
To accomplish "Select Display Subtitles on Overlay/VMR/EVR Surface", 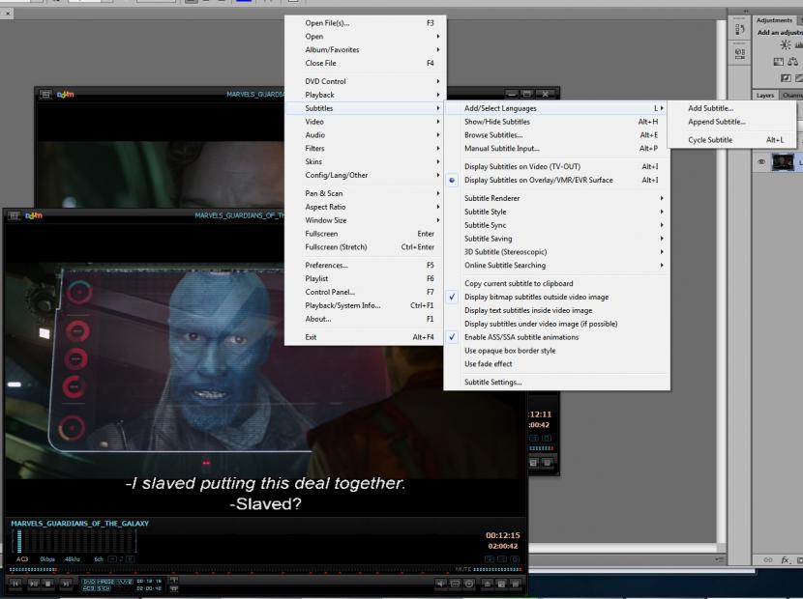I will click(x=538, y=180).
